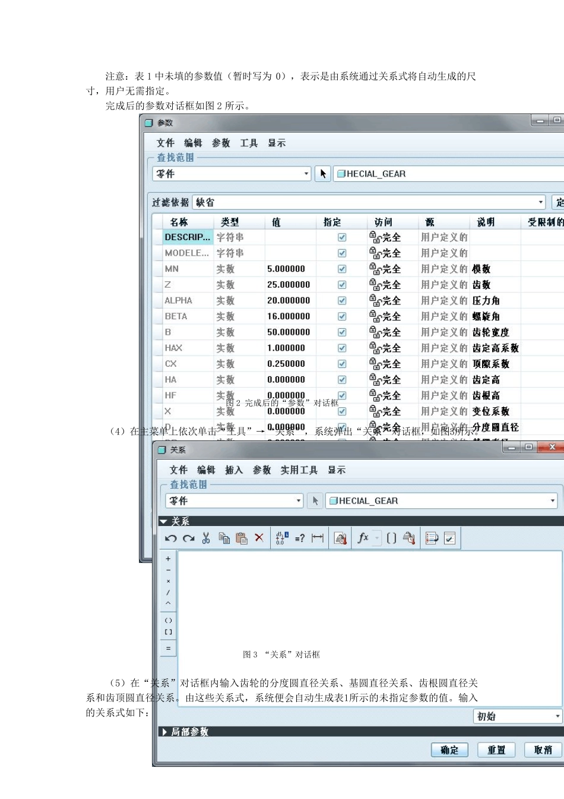Open 过滤依据 缺省 dropdown

point(540,202)
